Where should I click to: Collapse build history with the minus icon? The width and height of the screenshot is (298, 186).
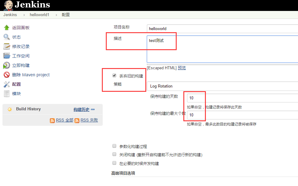[93, 109]
